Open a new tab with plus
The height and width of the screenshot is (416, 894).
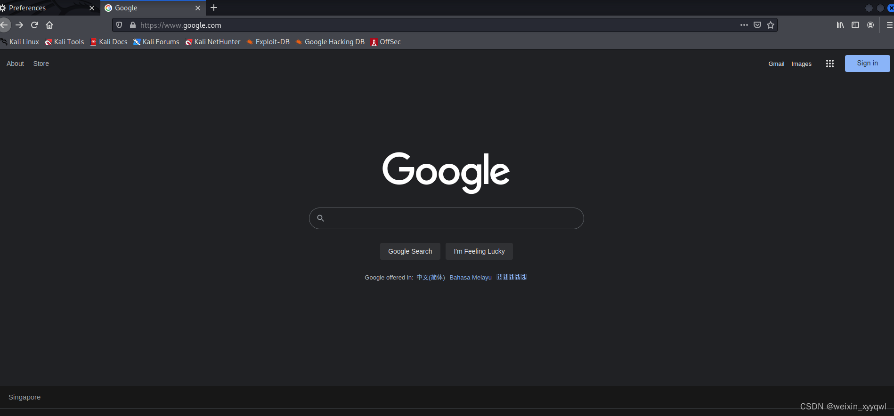click(x=214, y=8)
